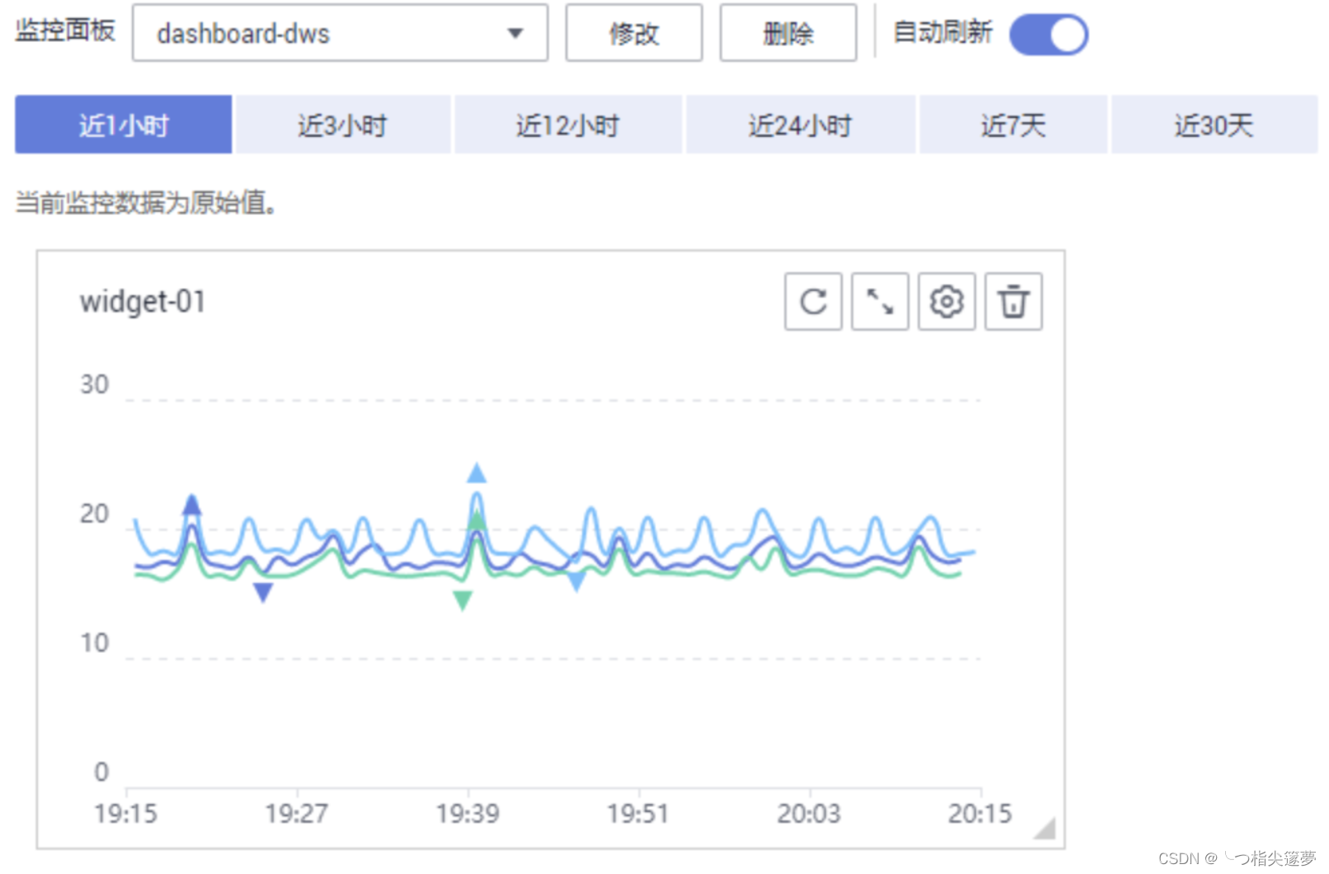Image resolution: width=1329 pixels, height=874 pixels.
Task: Click the 19:51 x-axis label
Action: coord(638,814)
